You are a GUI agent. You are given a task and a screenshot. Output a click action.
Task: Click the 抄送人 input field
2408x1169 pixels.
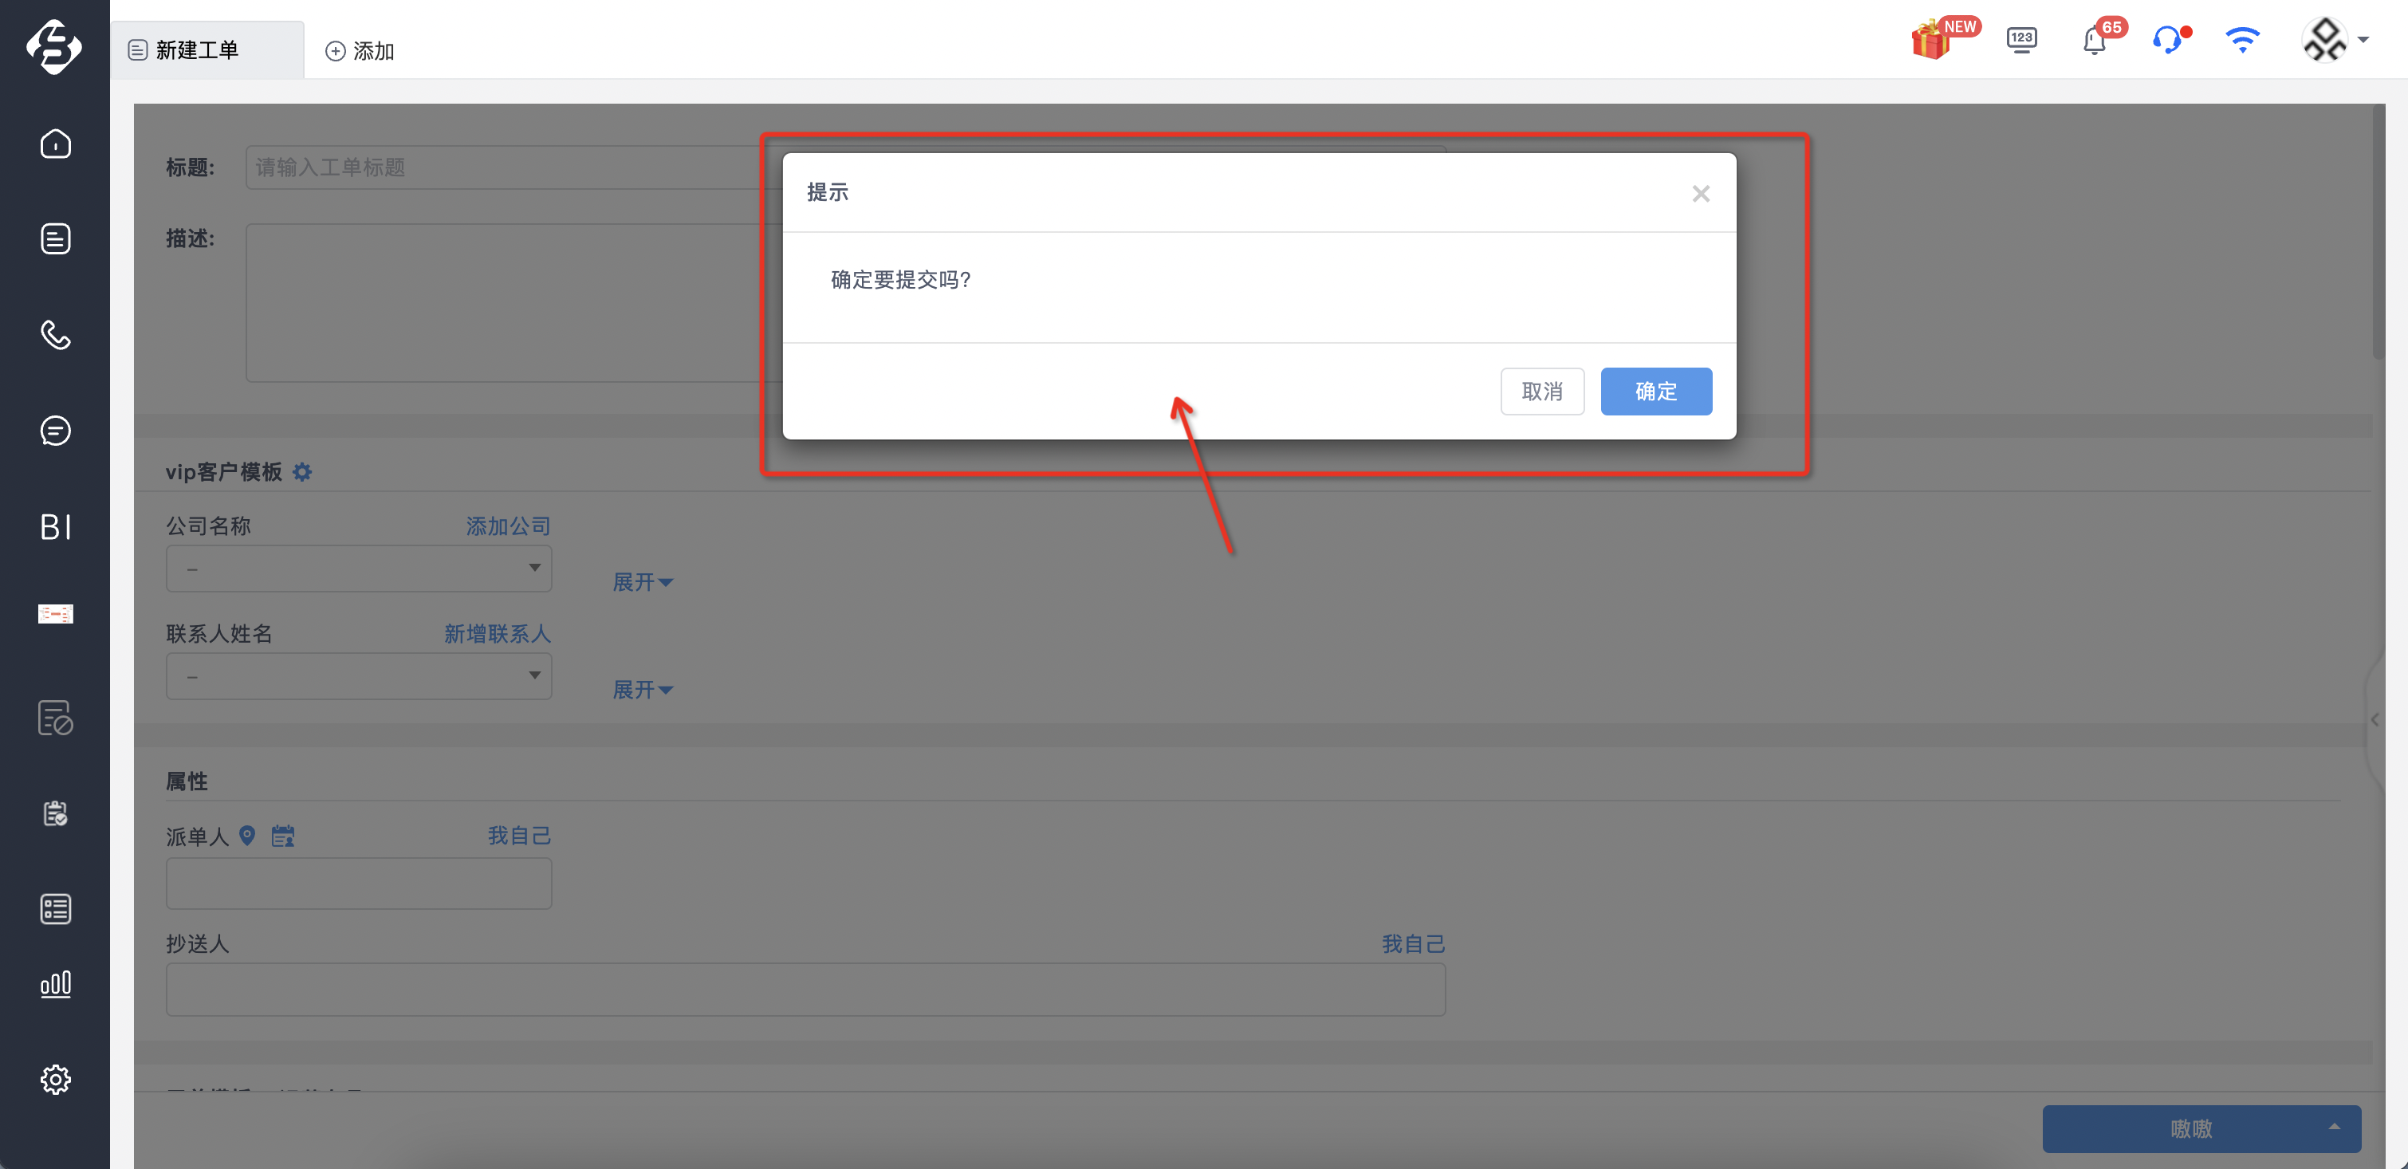(x=806, y=990)
